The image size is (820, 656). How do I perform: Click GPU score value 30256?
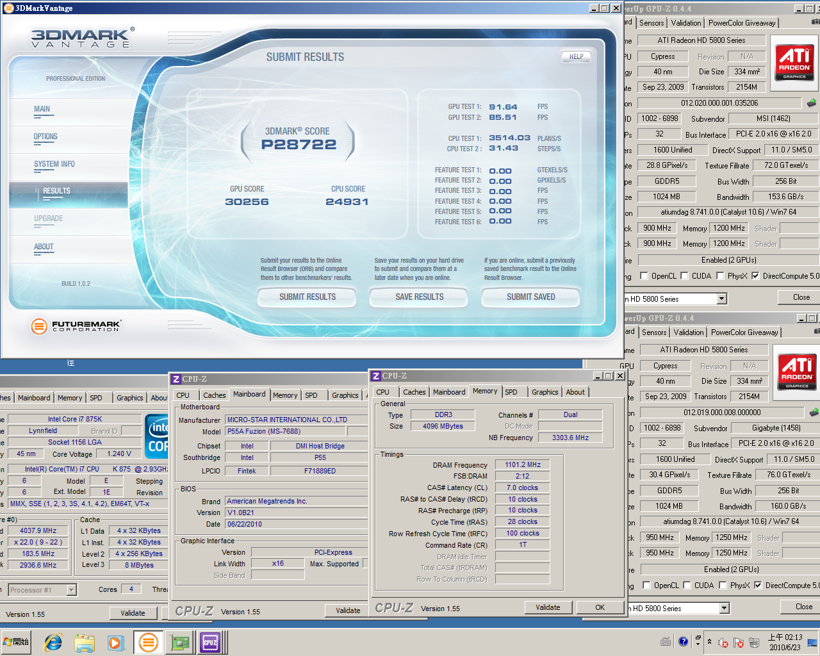247,202
